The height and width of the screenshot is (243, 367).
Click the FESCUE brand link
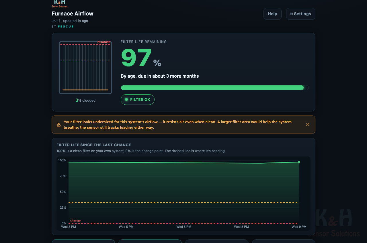pyautogui.click(x=66, y=27)
